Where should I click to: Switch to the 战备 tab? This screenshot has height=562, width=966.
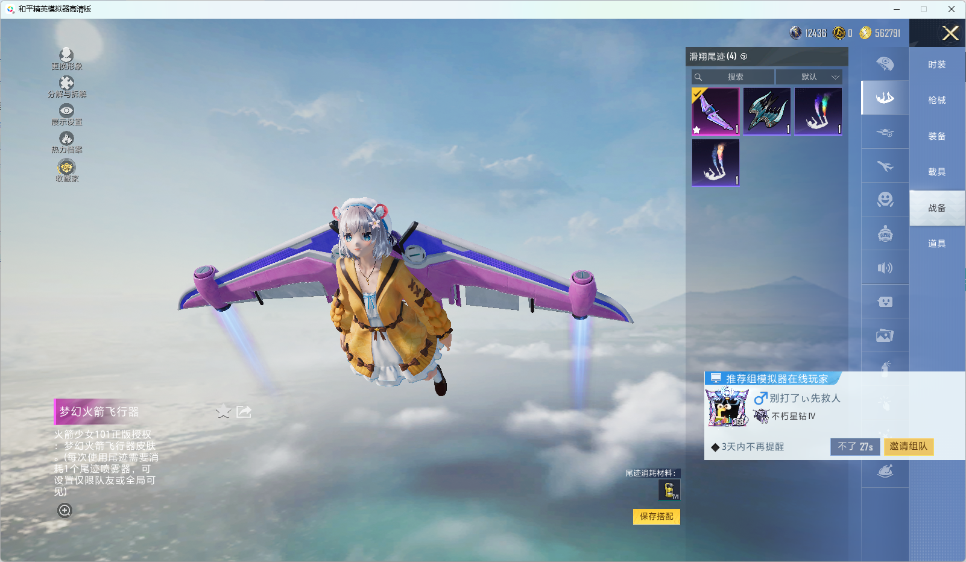coord(937,208)
